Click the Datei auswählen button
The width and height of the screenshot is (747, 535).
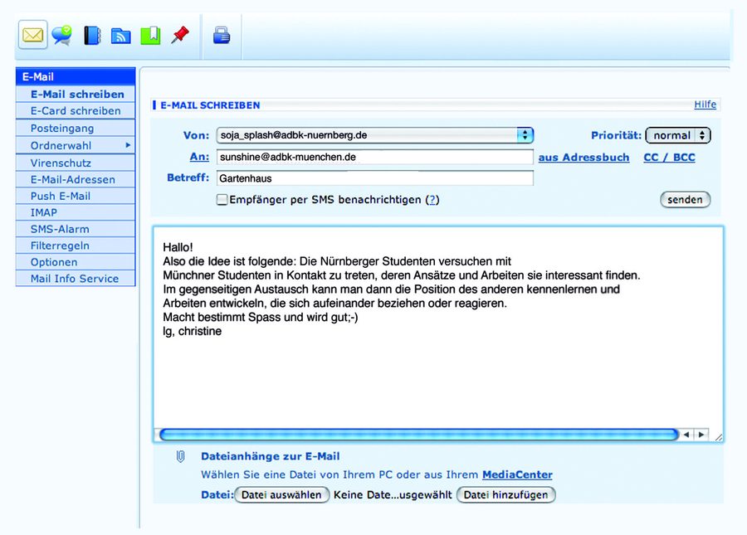(281, 494)
